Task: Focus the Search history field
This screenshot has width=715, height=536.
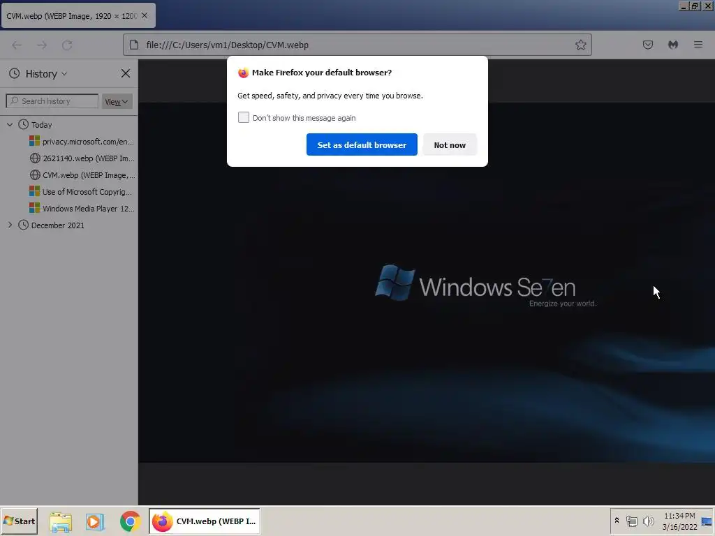Action: click(x=52, y=101)
